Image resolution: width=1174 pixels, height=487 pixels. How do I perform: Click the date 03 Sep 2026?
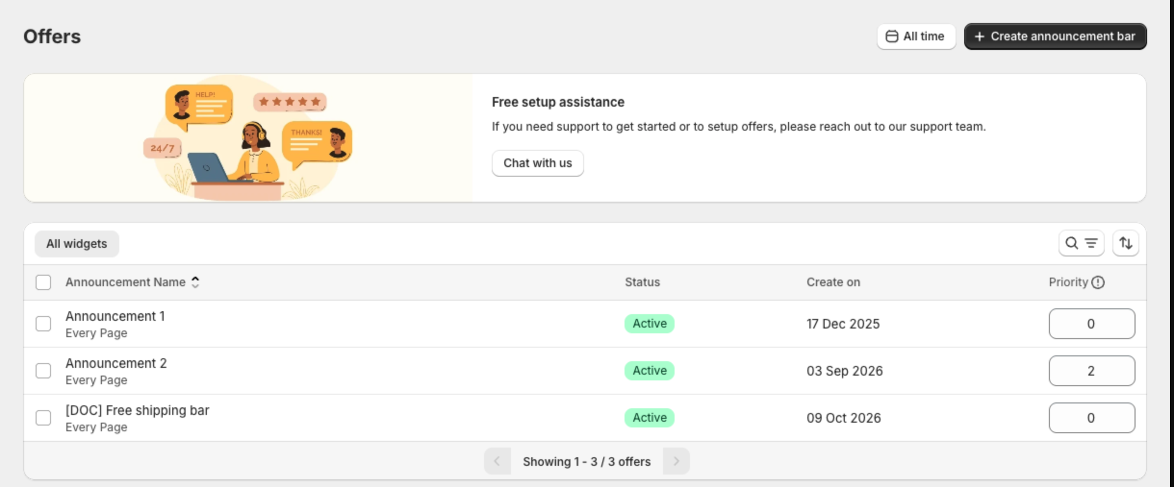click(x=845, y=371)
